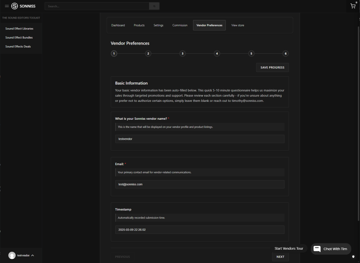Screen dimensions: 360x263
Task: Expand the testvendor account chevron
Action: (33, 255)
